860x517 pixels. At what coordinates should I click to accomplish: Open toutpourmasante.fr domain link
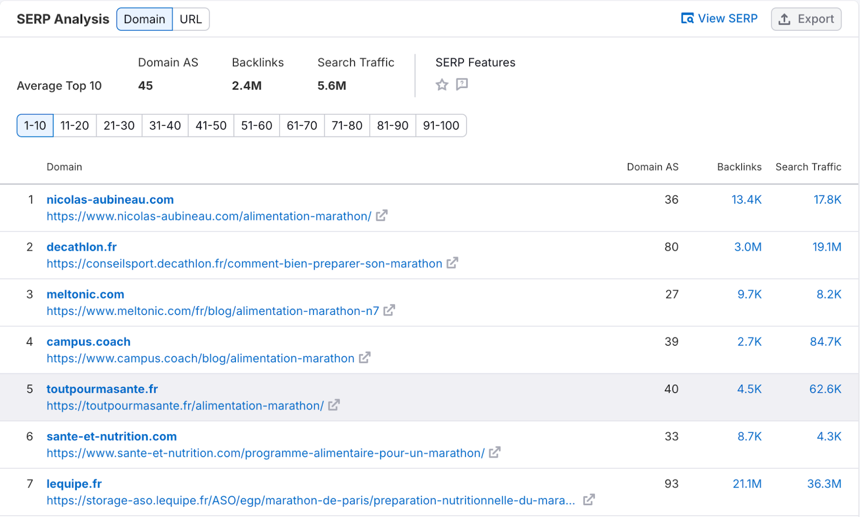coord(102,389)
